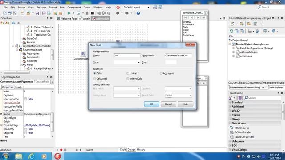285x160 pixels.
Task: Switch to the Data Explorer tab
Action: coord(276,88)
